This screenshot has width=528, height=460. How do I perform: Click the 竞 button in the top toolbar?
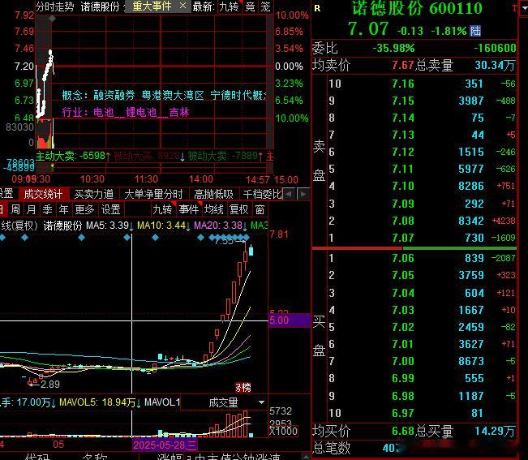coord(250,6)
